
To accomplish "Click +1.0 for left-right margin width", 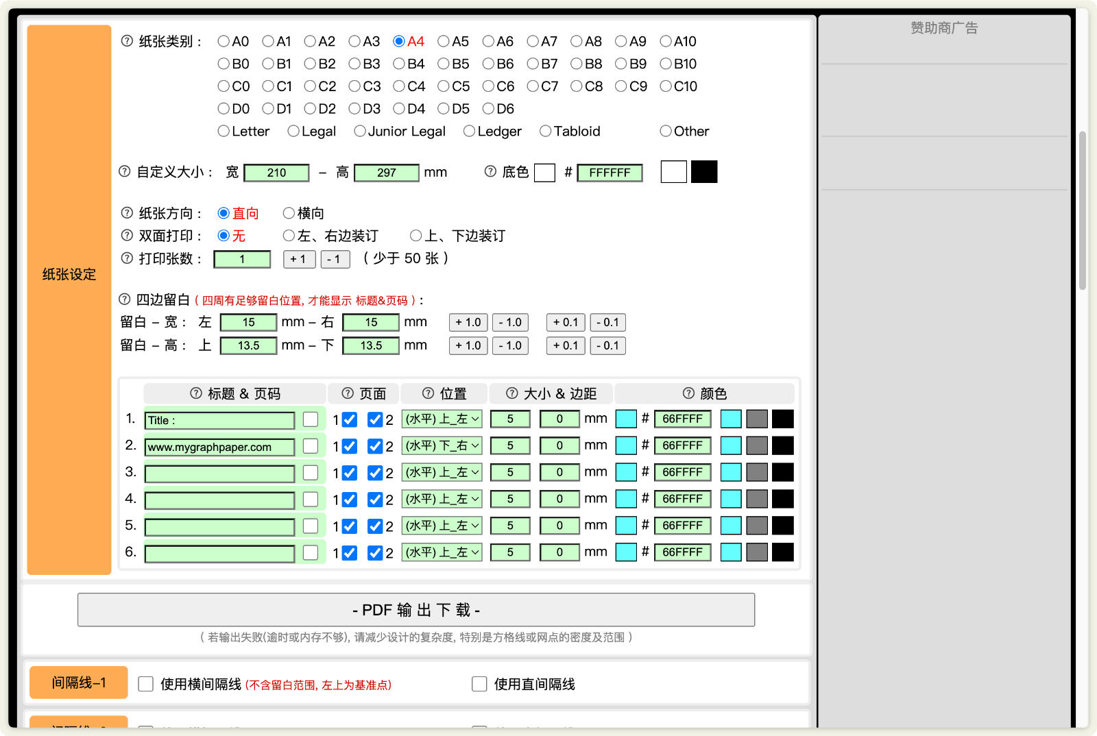I will pyautogui.click(x=468, y=322).
